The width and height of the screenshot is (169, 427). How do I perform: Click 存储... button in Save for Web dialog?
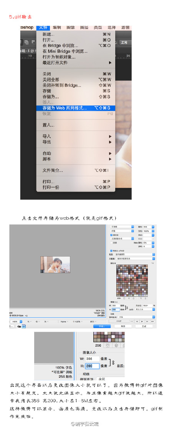pyautogui.click(x=102, y=326)
